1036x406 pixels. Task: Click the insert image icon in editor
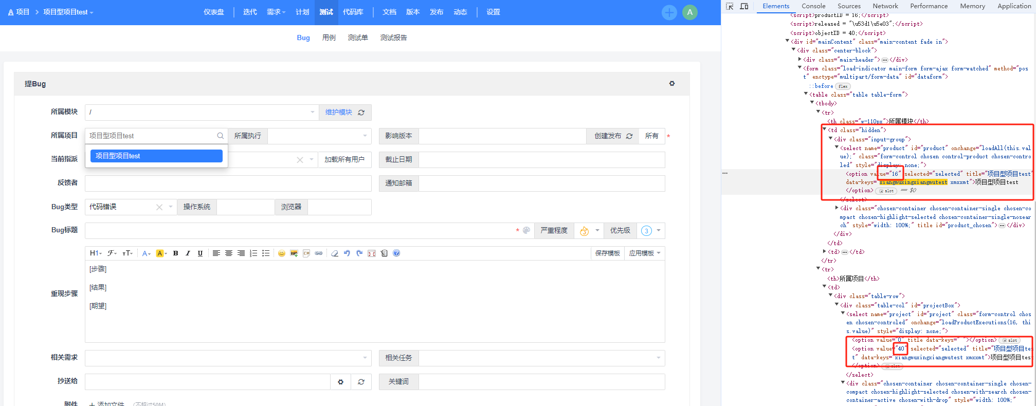click(294, 253)
